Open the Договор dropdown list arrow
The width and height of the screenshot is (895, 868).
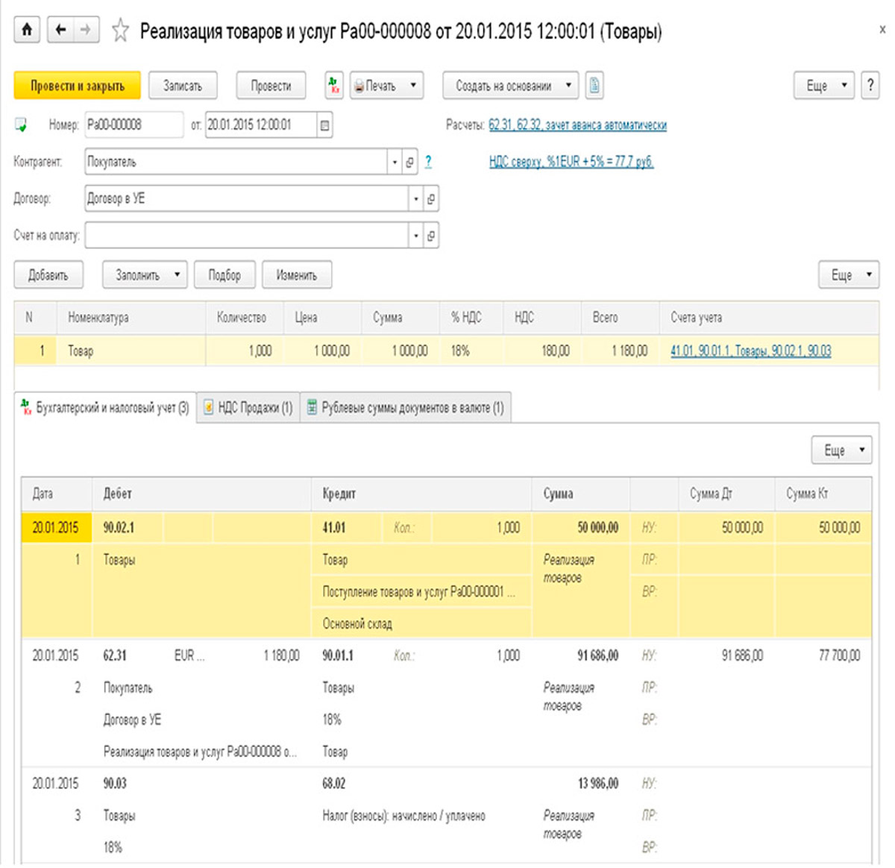(x=415, y=199)
